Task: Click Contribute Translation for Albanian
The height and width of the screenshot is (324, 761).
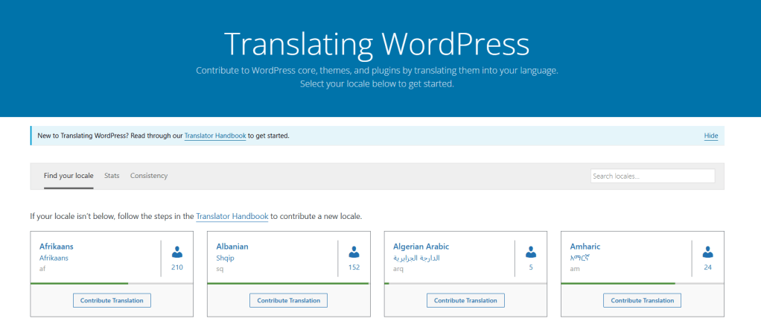Action: (x=289, y=300)
